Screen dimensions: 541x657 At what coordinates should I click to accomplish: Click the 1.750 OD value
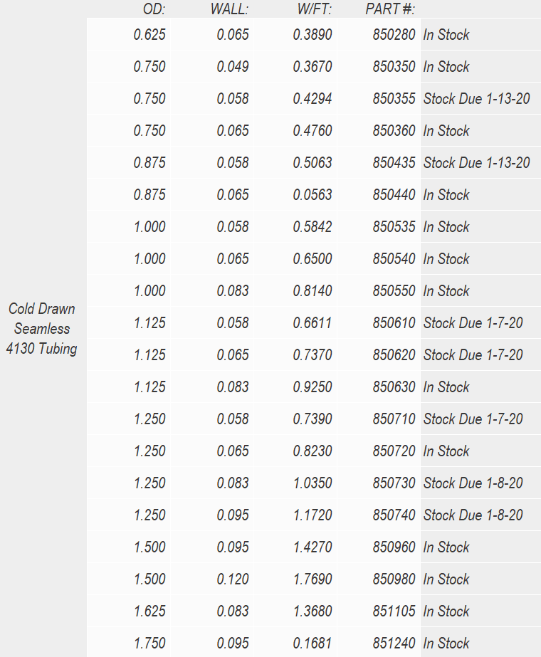pyautogui.click(x=149, y=643)
